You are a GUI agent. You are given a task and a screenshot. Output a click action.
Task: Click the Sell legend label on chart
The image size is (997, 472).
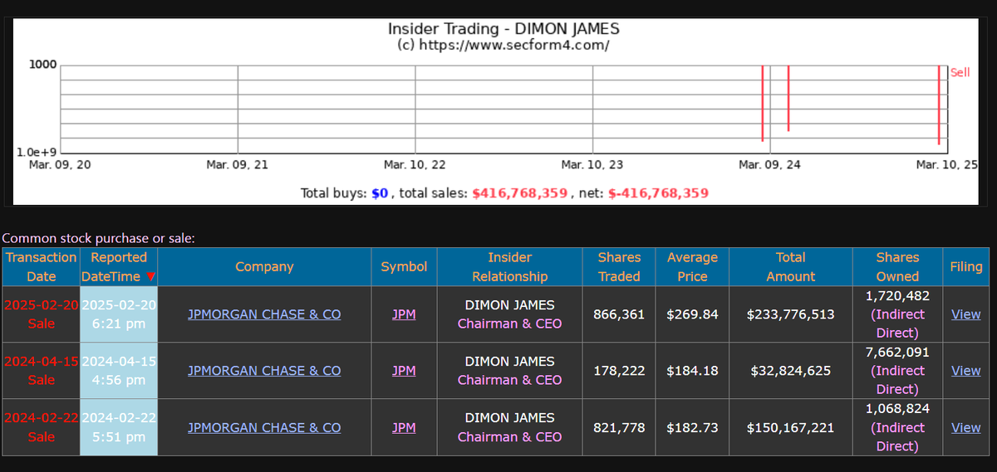click(960, 72)
